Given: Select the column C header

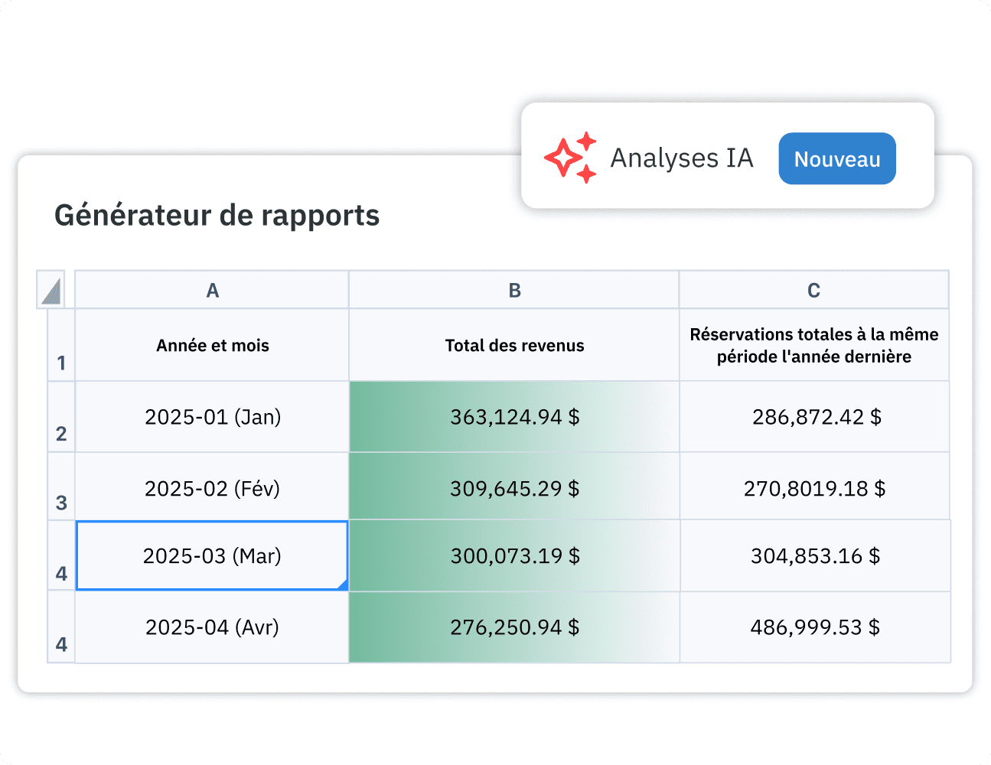Looking at the screenshot, I should pos(813,291).
